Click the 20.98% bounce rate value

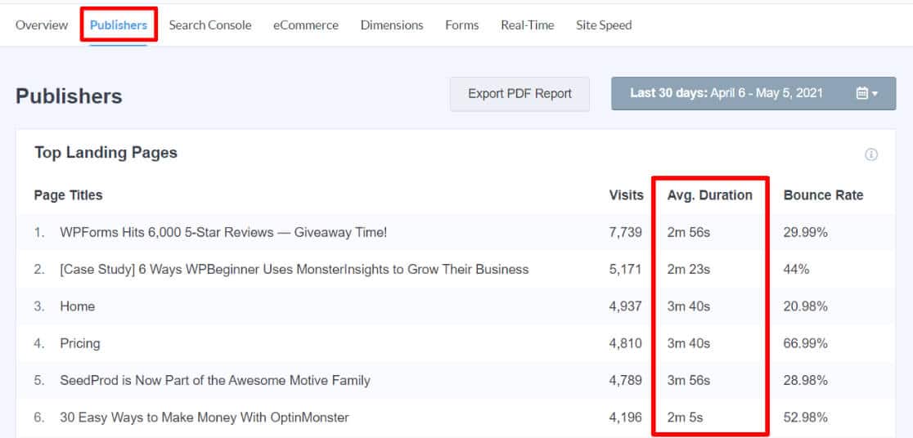(806, 306)
